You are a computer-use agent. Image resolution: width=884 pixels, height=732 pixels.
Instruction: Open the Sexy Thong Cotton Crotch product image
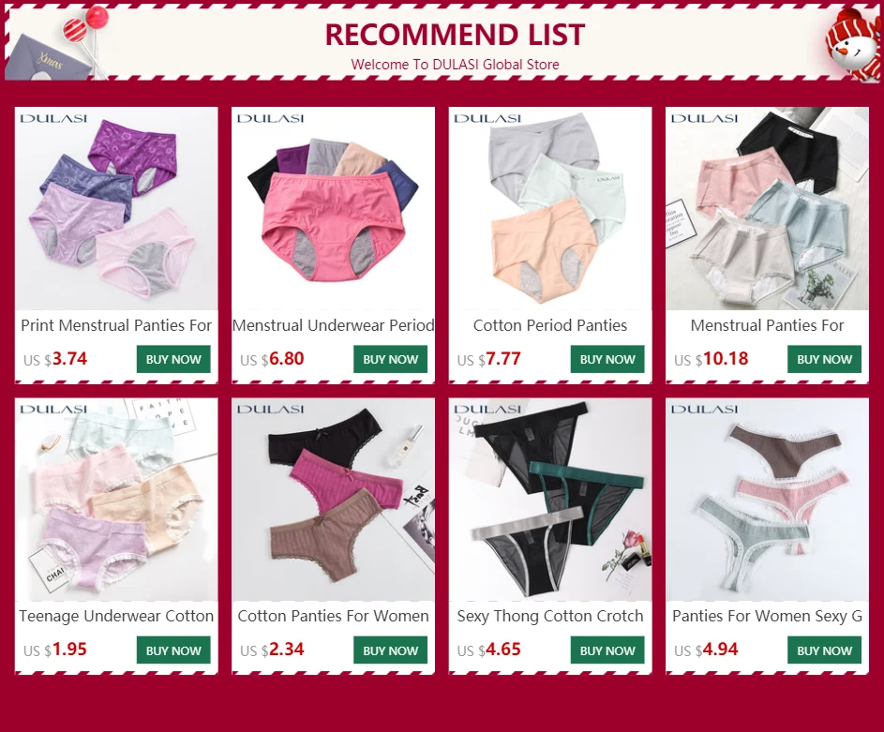tap(550, 500)
